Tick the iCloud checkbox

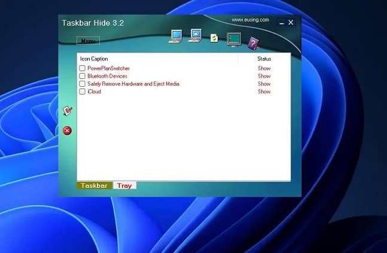click(82, 92)
